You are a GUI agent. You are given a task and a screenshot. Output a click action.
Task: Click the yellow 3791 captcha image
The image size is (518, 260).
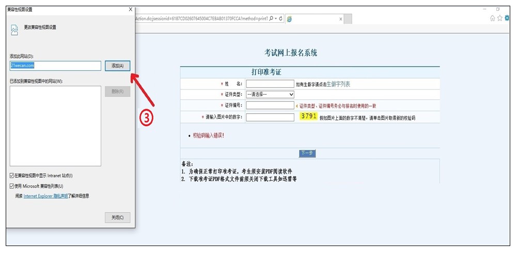click(309, 116)
